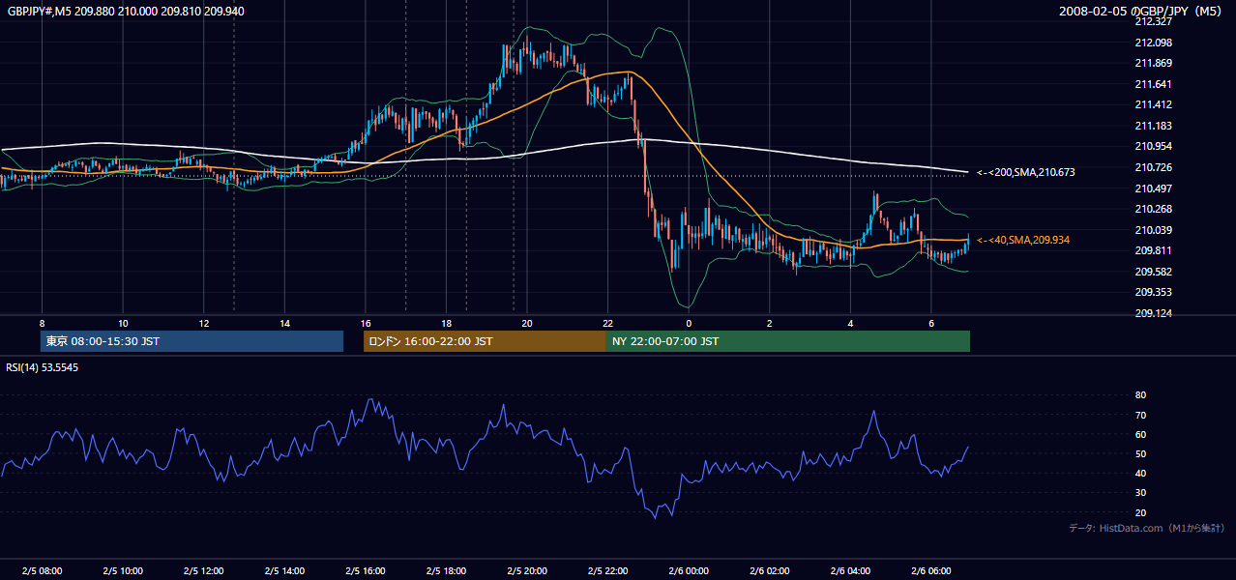Click the 2/5 20:00 time label
The image size is (1236, 580).
click(x=526, y=571)
